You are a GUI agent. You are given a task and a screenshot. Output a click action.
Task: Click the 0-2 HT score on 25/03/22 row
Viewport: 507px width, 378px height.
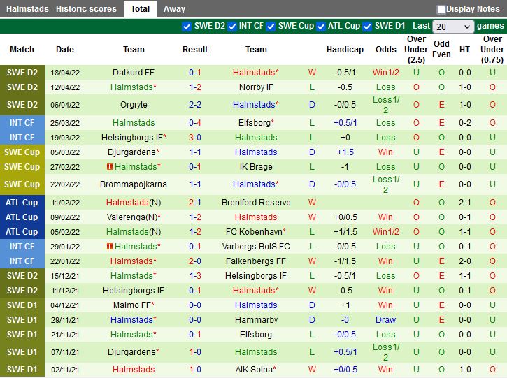click(x=464, y=123)
